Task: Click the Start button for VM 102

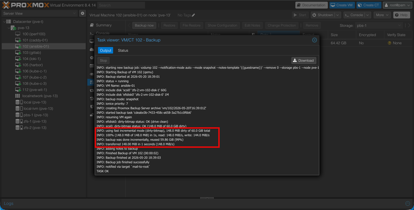Action: [x=300, y=15]
